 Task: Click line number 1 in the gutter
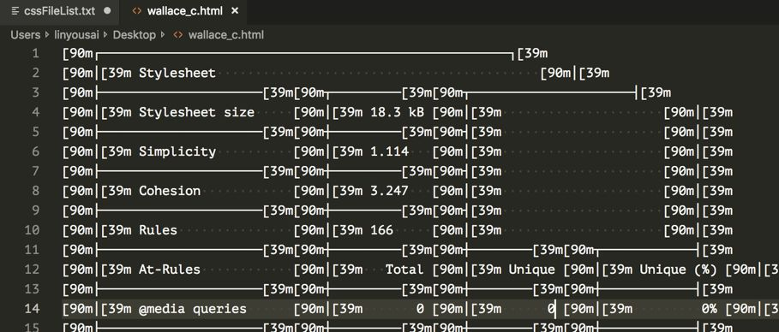click(x=35, y=53)
